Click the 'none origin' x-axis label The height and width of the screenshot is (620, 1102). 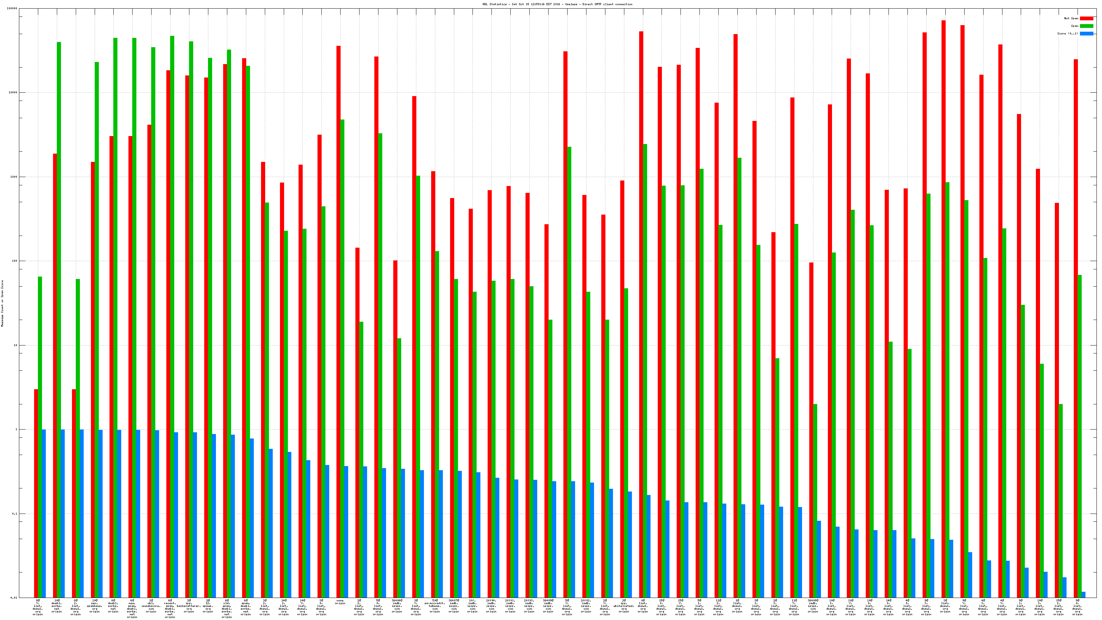point(340,602)
